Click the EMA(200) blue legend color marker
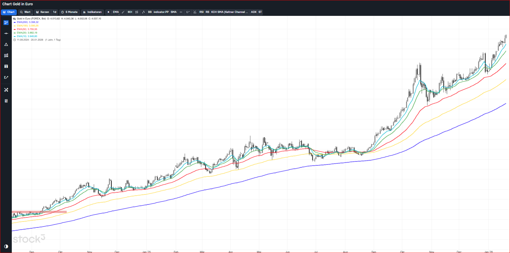This screenshot has height=253, width=510. [15, 22]
